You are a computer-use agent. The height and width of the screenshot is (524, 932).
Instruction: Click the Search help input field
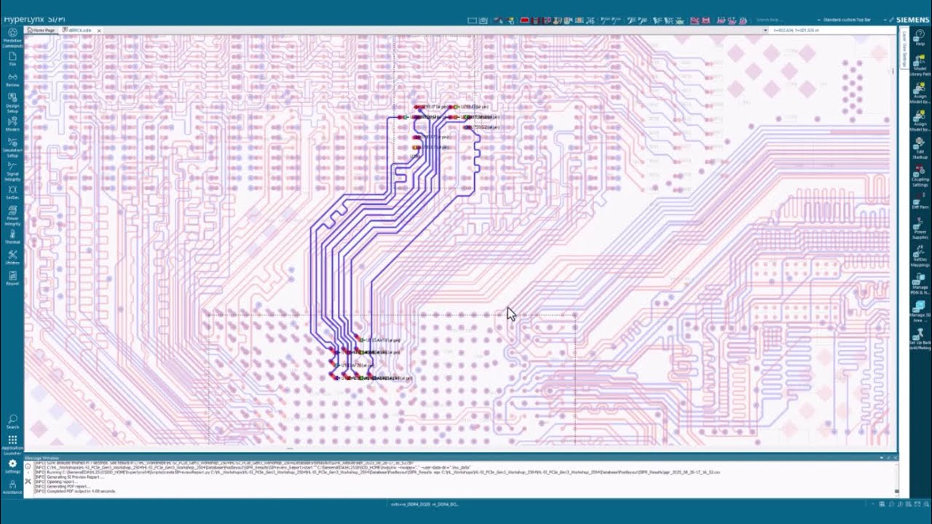pos(783,20)
